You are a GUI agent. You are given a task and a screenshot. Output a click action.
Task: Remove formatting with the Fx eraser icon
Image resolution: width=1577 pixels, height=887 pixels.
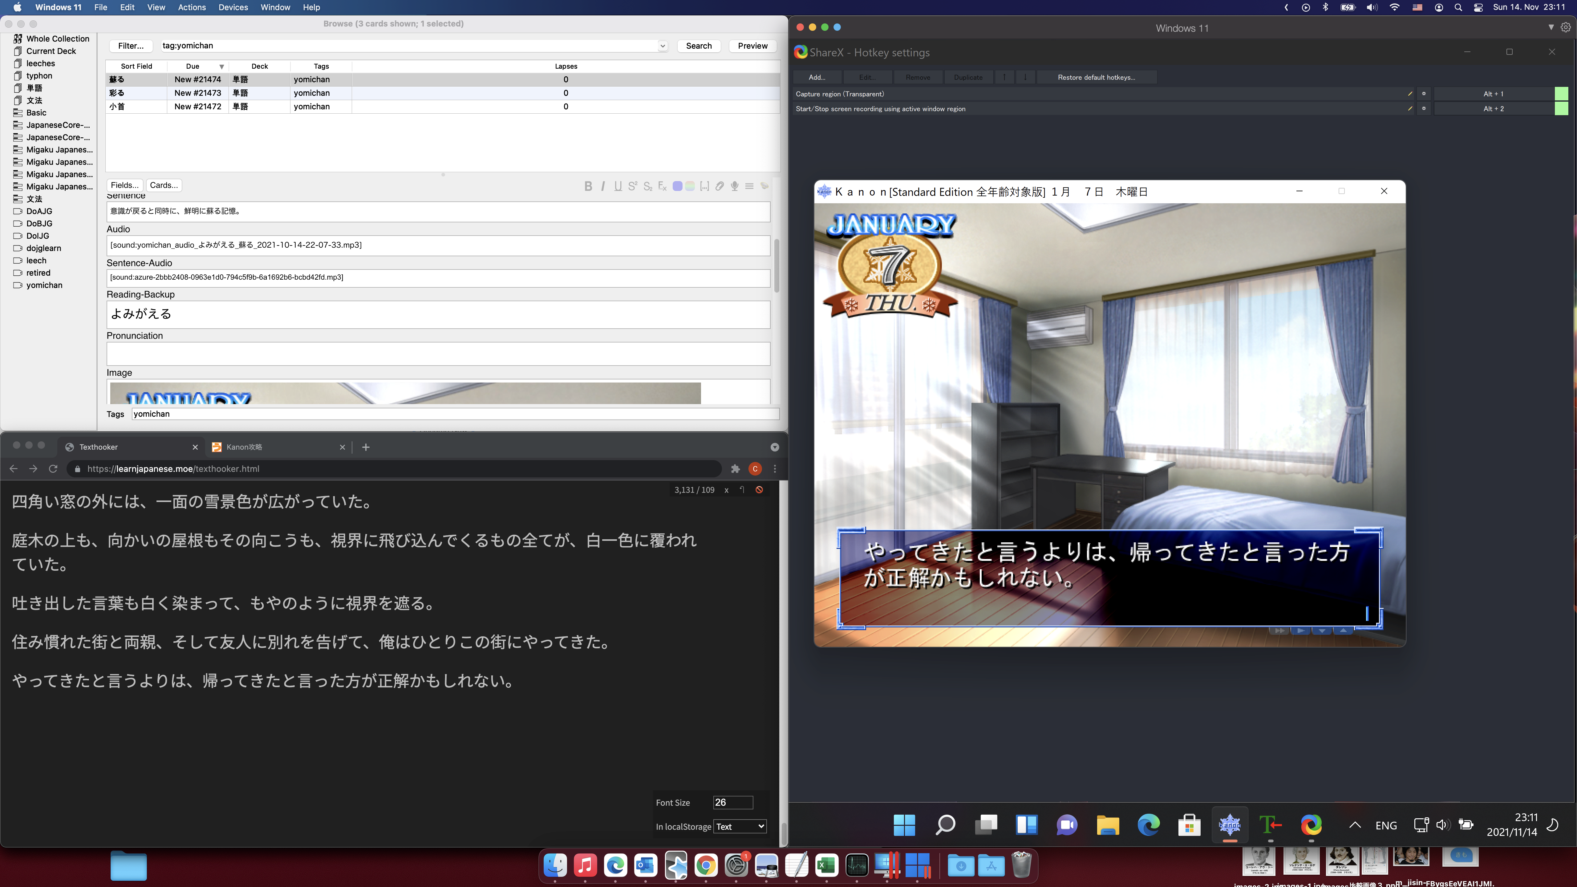click(x=662, y=186)
